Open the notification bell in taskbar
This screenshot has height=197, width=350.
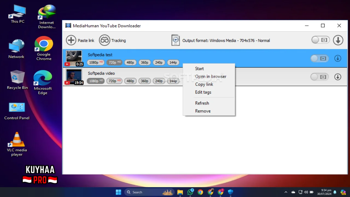point(335,192)
